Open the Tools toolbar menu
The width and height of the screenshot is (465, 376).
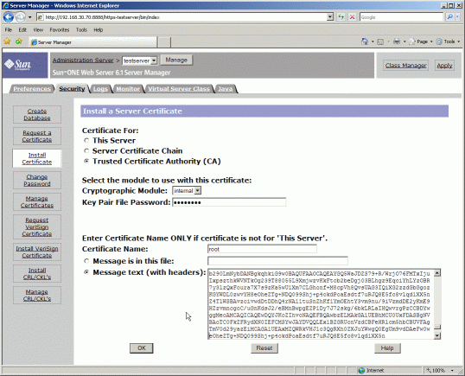tap(448, 41)
